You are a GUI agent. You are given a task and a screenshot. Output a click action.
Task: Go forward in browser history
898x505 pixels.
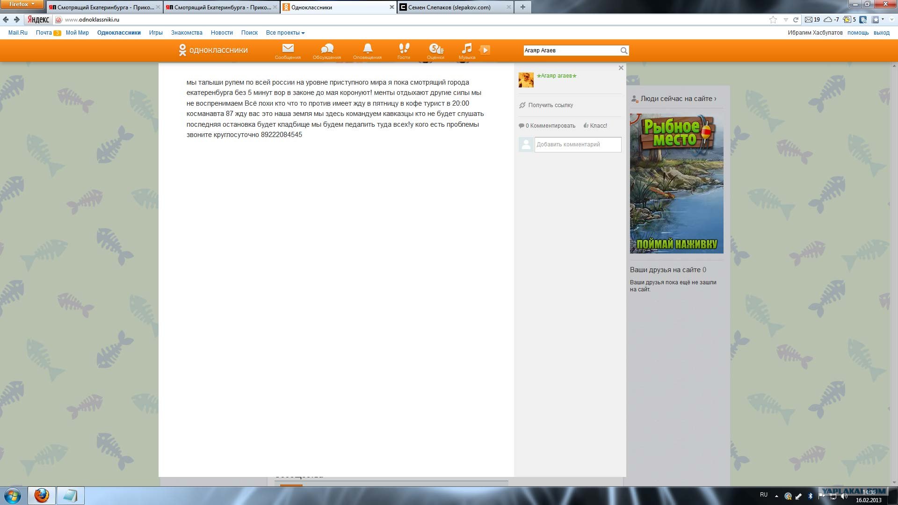pyautogui.click(x=17, y=20)
